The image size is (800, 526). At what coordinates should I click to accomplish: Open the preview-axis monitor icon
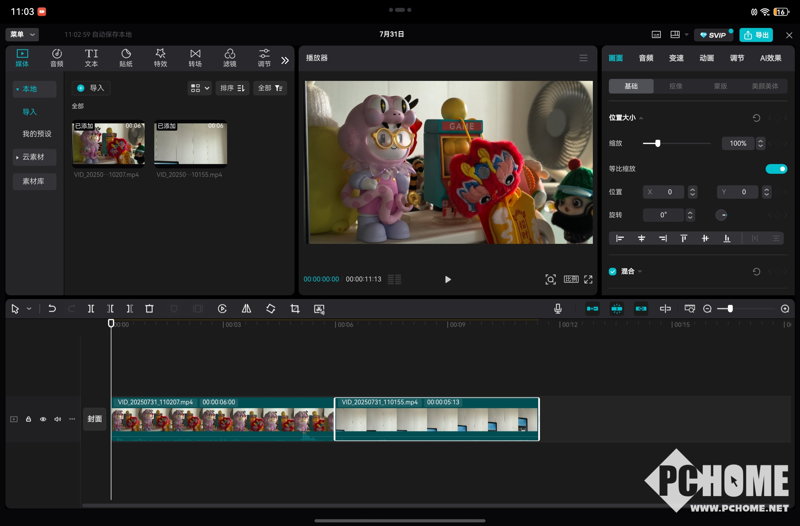click(689, 308)
